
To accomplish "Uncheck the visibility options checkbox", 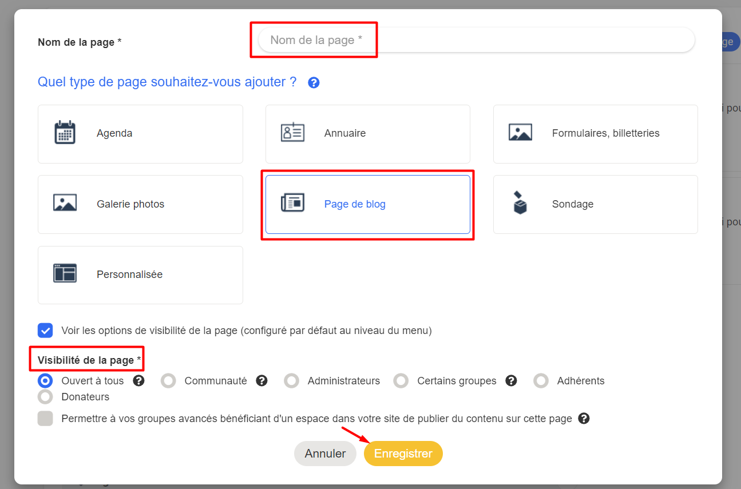I will [45, 331].
